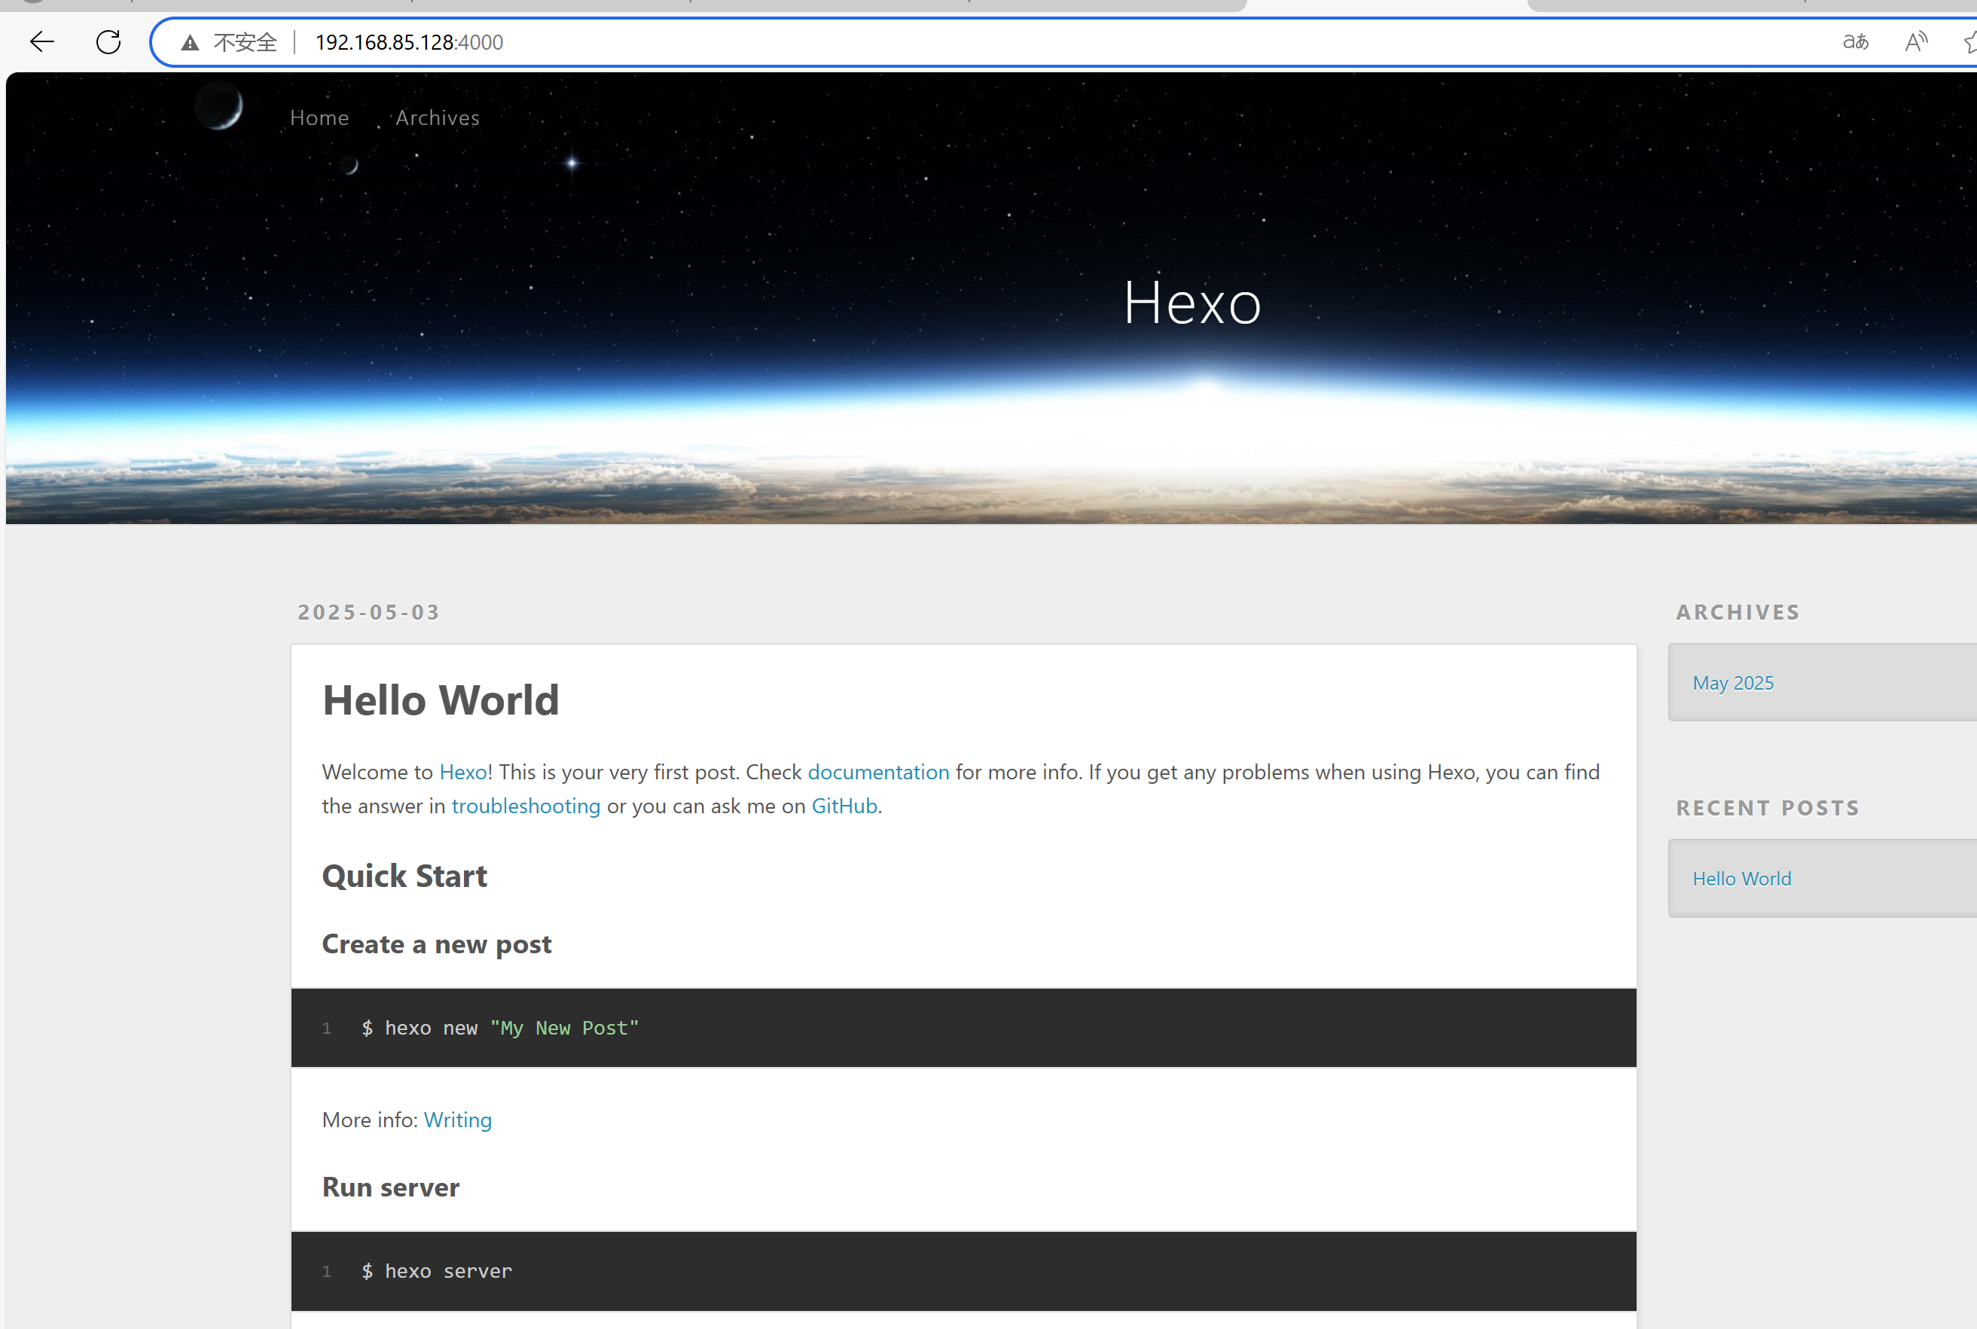Image resolution: width=1977 pixels, height=1329 pixels.
Task: Open the documentation link
Action: 878,772
